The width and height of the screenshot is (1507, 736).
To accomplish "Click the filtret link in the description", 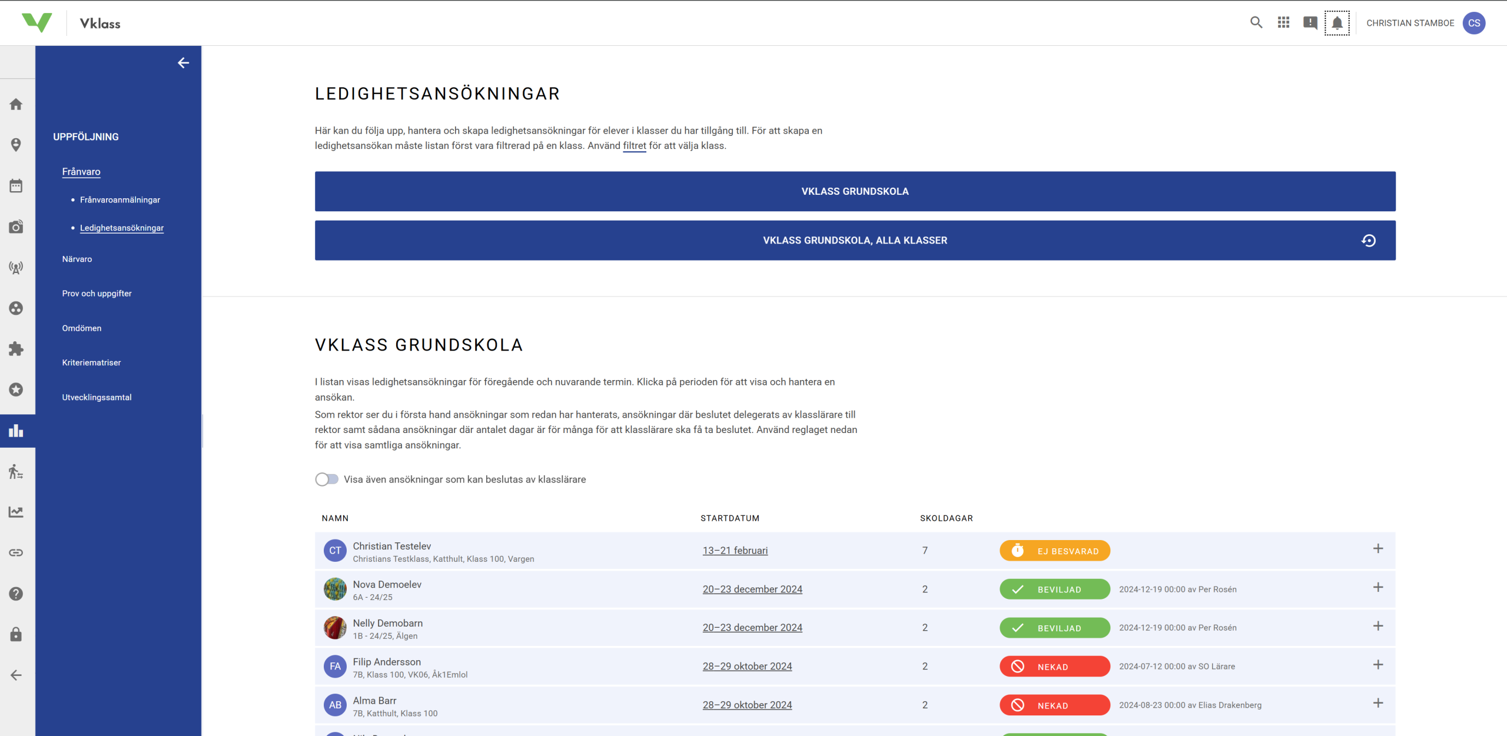I will click(x=634, y=145).
